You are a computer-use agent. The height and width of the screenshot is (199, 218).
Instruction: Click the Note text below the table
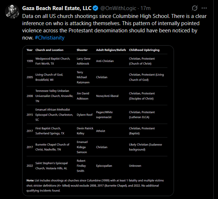[95, 185]
